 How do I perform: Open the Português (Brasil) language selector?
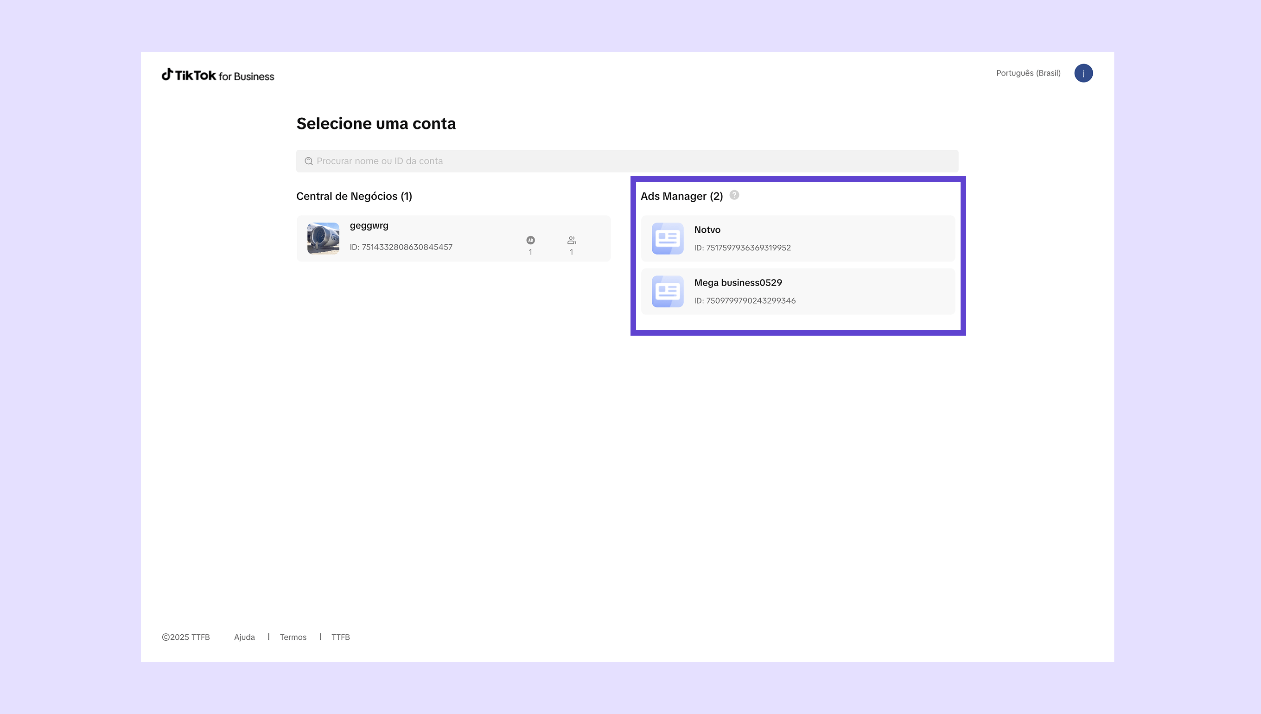[1028, 73]
